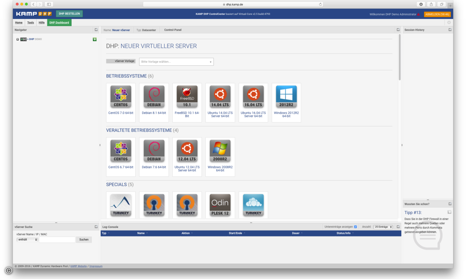The height and width of the screenshot is (279, 466).
Task: Sort log by the Name column
Action: (141, 233)
